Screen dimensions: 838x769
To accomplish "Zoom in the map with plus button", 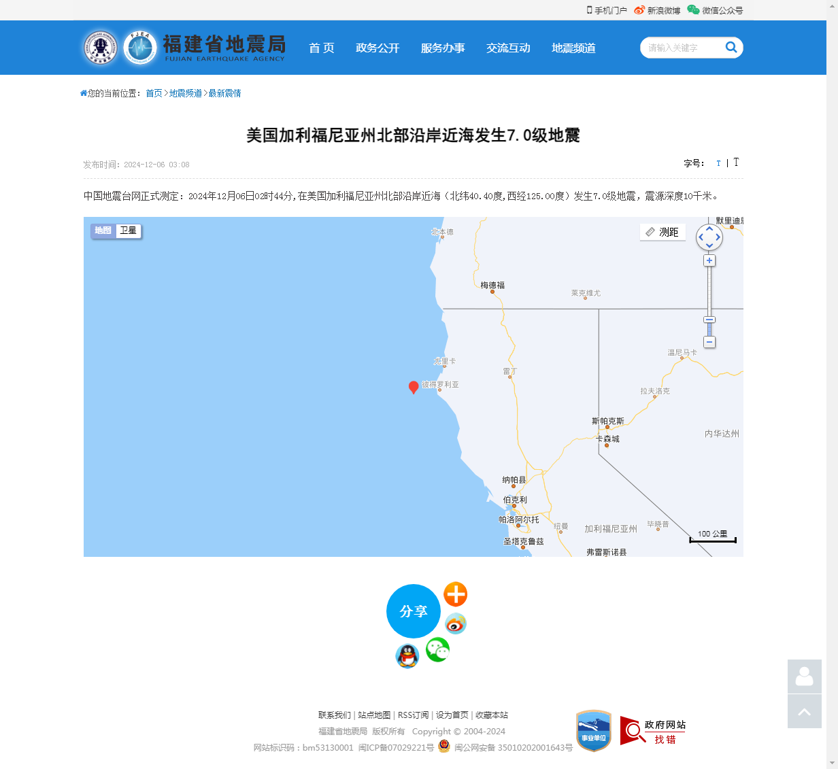I will pyautogui.click(x=709, y=260).
